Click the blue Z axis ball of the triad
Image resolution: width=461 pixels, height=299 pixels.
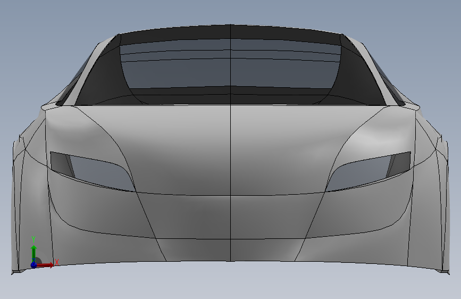click(34, 265)
